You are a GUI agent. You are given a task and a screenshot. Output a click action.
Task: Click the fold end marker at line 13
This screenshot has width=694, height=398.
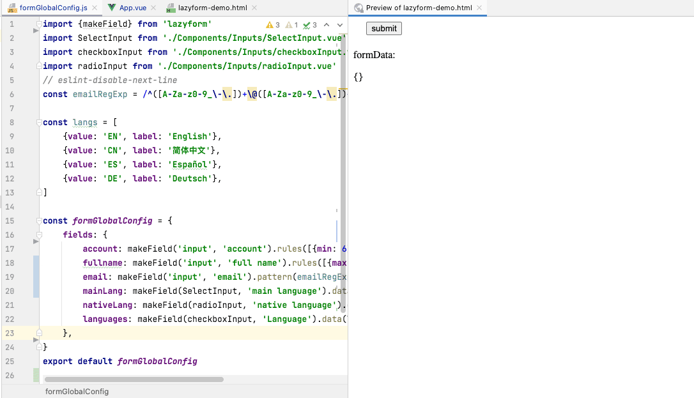[39, 192]
